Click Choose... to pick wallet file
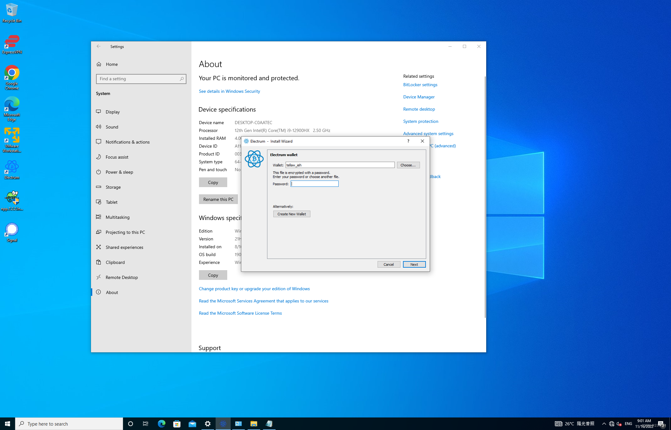 pos(408,165)
